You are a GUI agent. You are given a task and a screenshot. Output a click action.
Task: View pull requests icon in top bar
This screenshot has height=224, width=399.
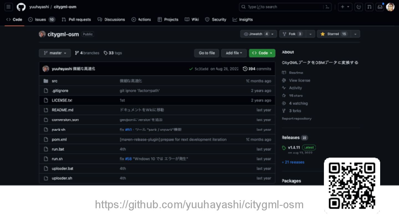click(369, 7)
